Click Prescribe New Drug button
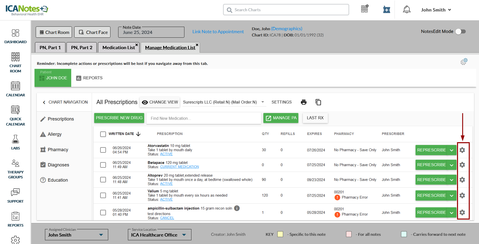The width and height of the screenshot is (479, 244). [x=119, y=118]
